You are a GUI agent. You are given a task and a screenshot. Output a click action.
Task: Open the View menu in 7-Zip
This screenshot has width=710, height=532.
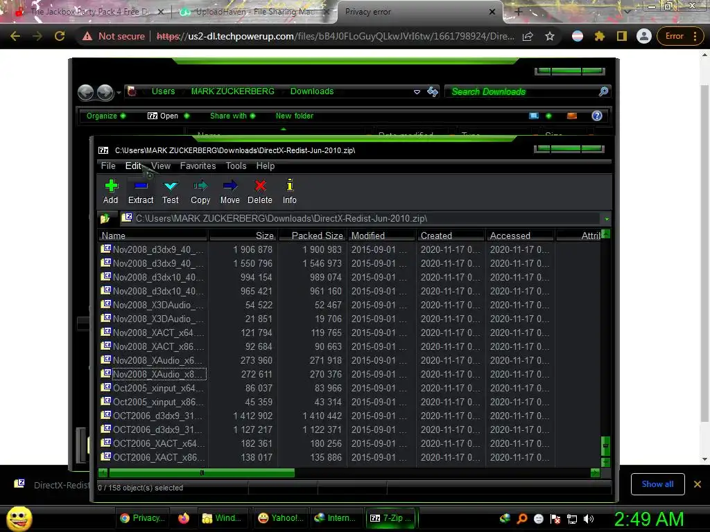pos(161,166)
